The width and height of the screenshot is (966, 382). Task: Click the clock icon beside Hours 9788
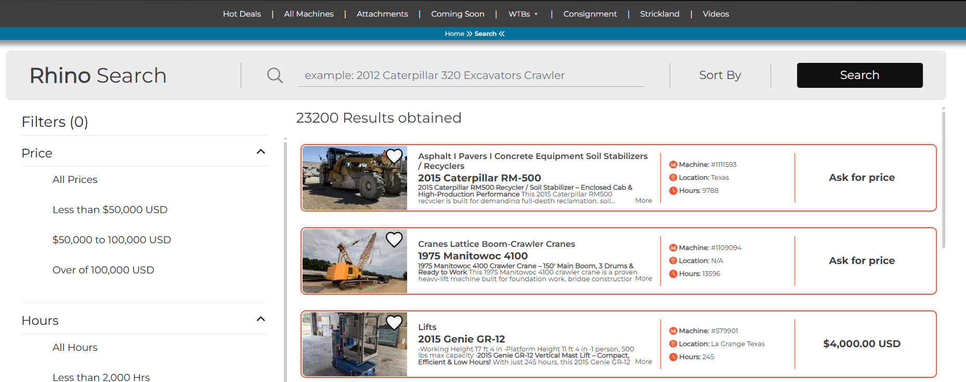coord(673,191)
